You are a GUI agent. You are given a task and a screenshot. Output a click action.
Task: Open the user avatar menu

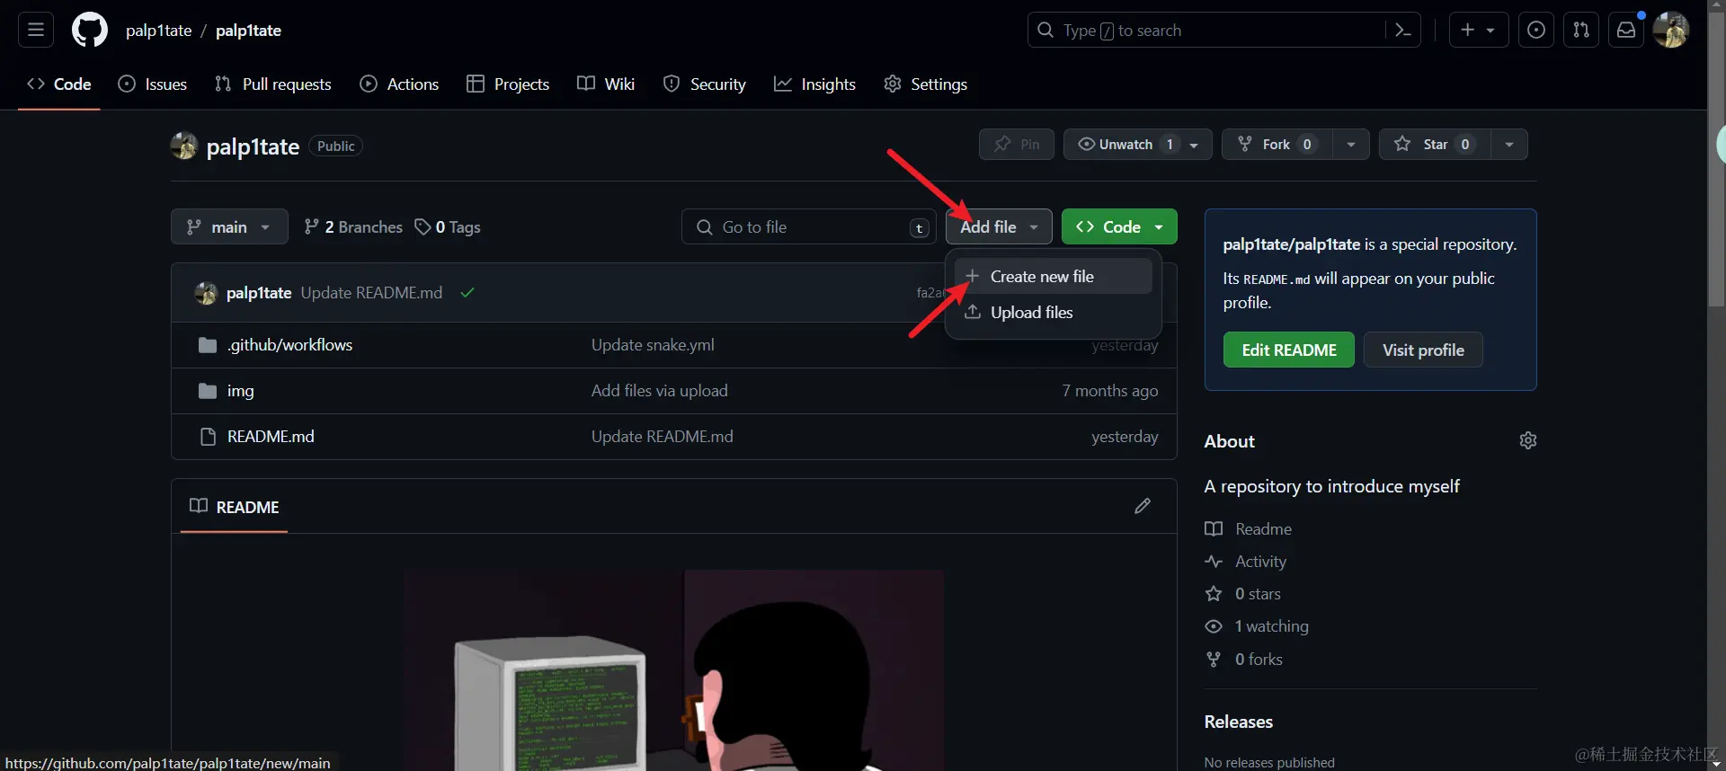1671,30
